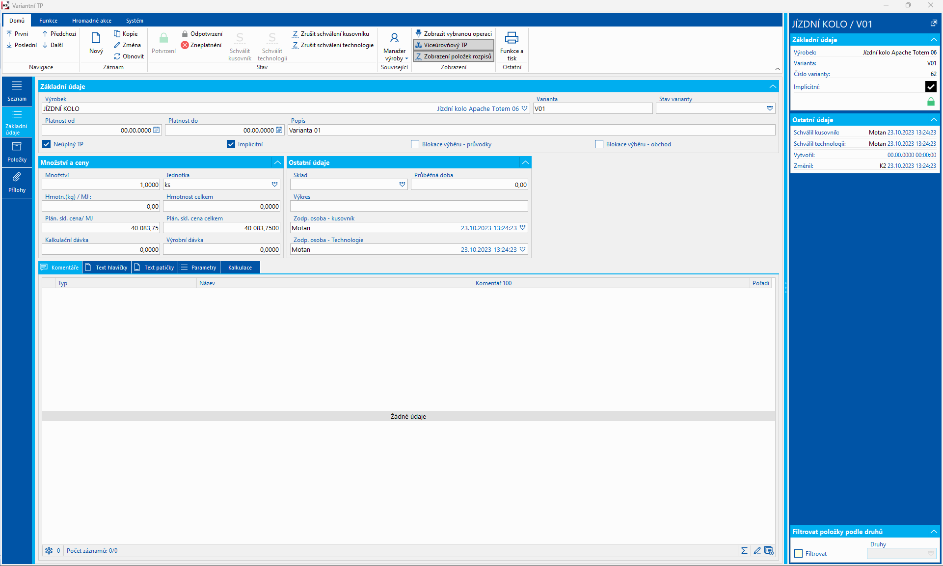Uncheck the Neúplný TP checkbox
Image resolution: width=943 pixels, height=566 pixels.
47,144
